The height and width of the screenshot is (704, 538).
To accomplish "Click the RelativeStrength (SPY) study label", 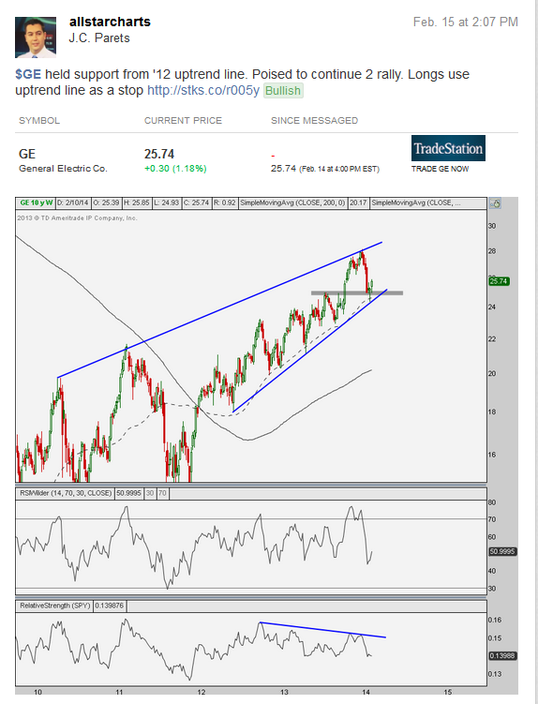I will 54,606.
